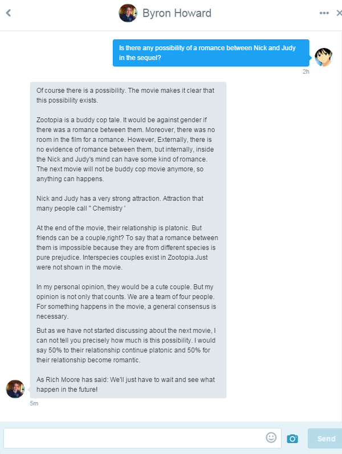Click the back arrow in the header

pos(9,13)
